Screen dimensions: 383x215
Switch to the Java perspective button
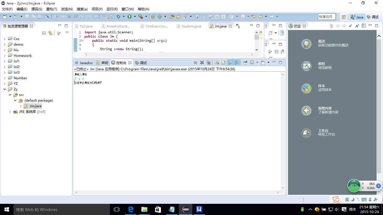click(357, 17)
